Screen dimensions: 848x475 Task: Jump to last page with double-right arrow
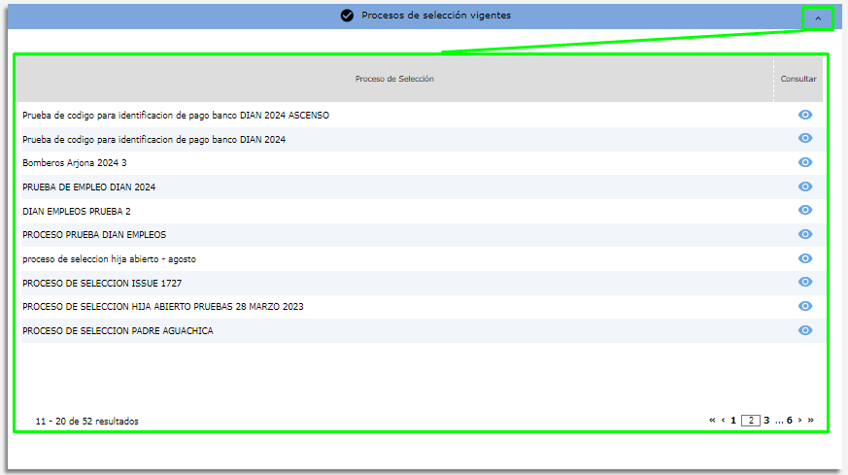click(x=811, y=421)
